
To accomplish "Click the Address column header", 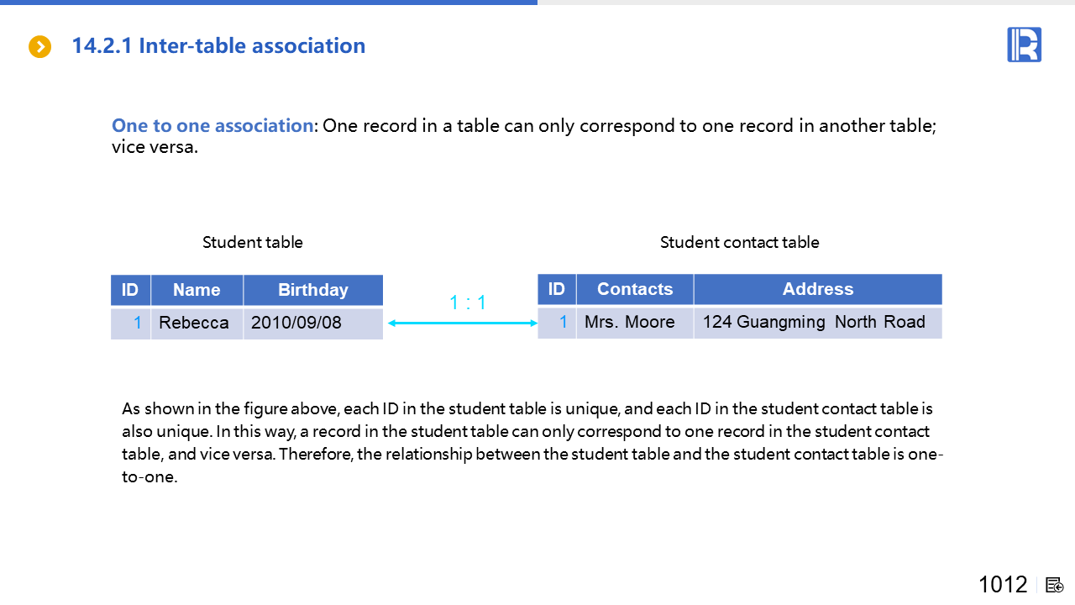I will tap(817, 289).
